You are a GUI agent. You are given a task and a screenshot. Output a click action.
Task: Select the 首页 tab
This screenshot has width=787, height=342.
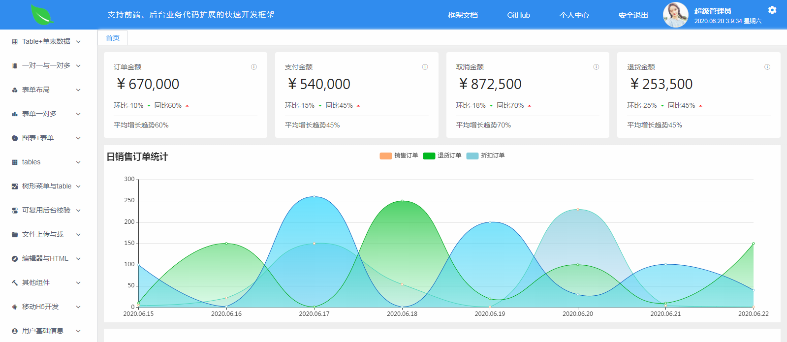click(113, 38)
